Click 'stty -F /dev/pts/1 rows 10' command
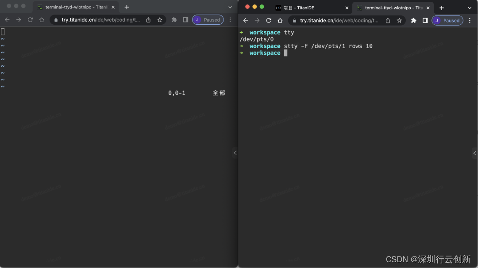Viewport: 478px width, 268px height. [x=328, y=46]
